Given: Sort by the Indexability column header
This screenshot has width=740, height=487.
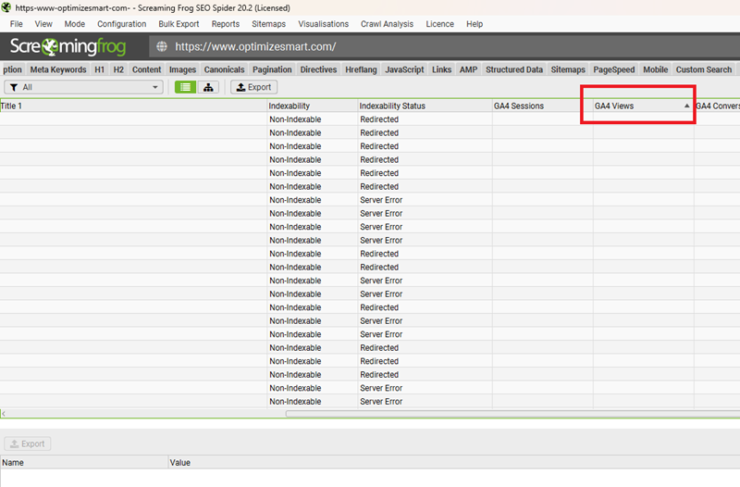Looking at the screenshot, I should point(313,106).
